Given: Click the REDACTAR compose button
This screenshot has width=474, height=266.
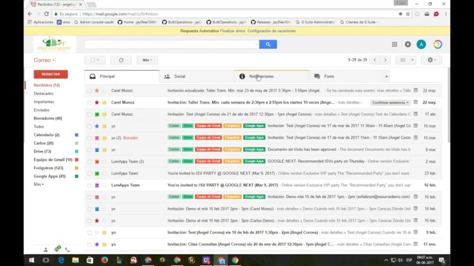Looking at the screenshot, I should click(x=51, y=74).
